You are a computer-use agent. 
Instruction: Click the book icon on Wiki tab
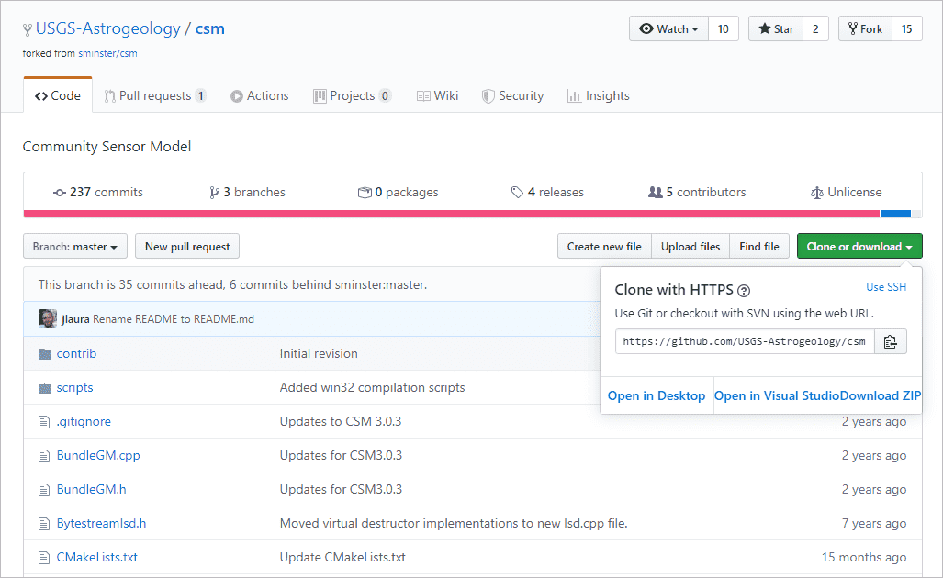pos(423,96)
